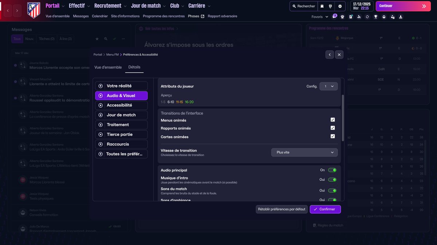Click Rétablir préférences par défaut

coord(282,209)
